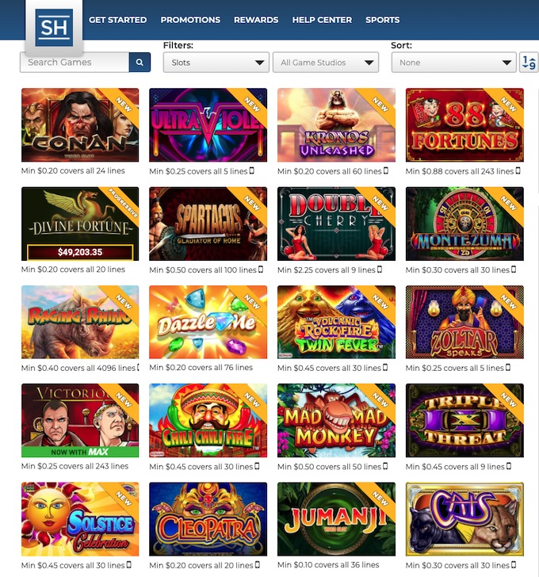Click mobile icon beside Zoltar Speaks text
This screenshot has width=539, height=577.
(508, 367)
